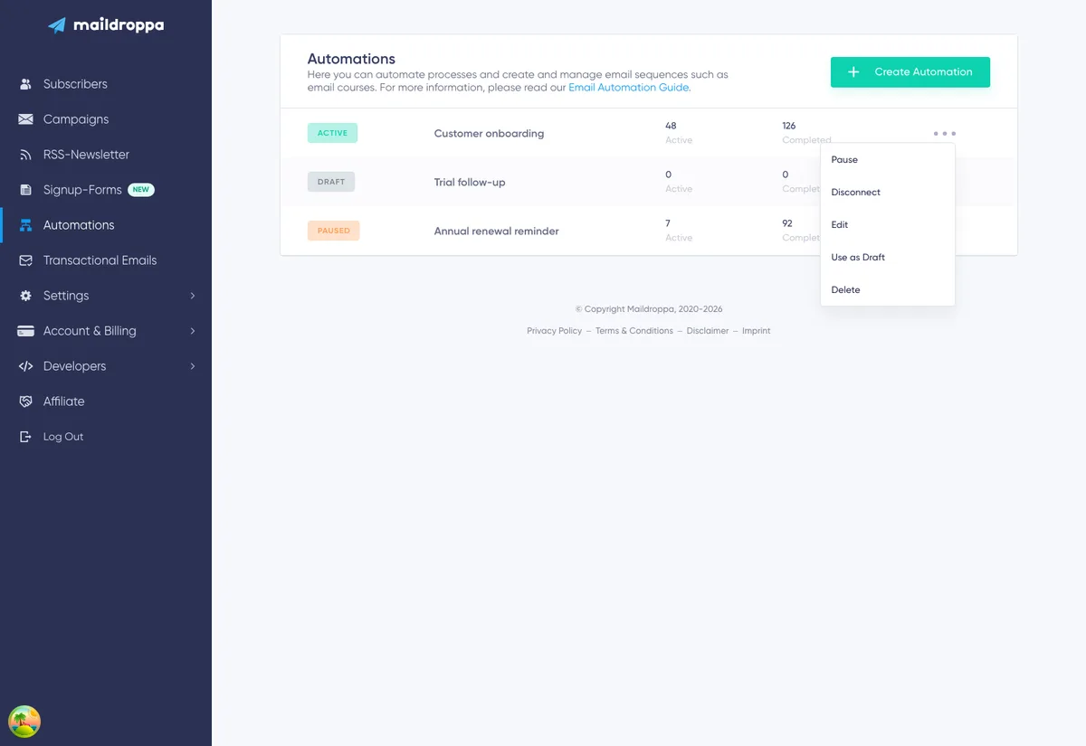Expand the Settings submenu chevron

[x=193, y=296]
